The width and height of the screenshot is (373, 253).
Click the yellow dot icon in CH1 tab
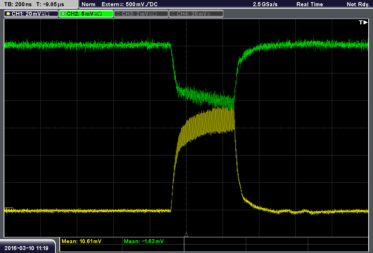tap(8, 14)
